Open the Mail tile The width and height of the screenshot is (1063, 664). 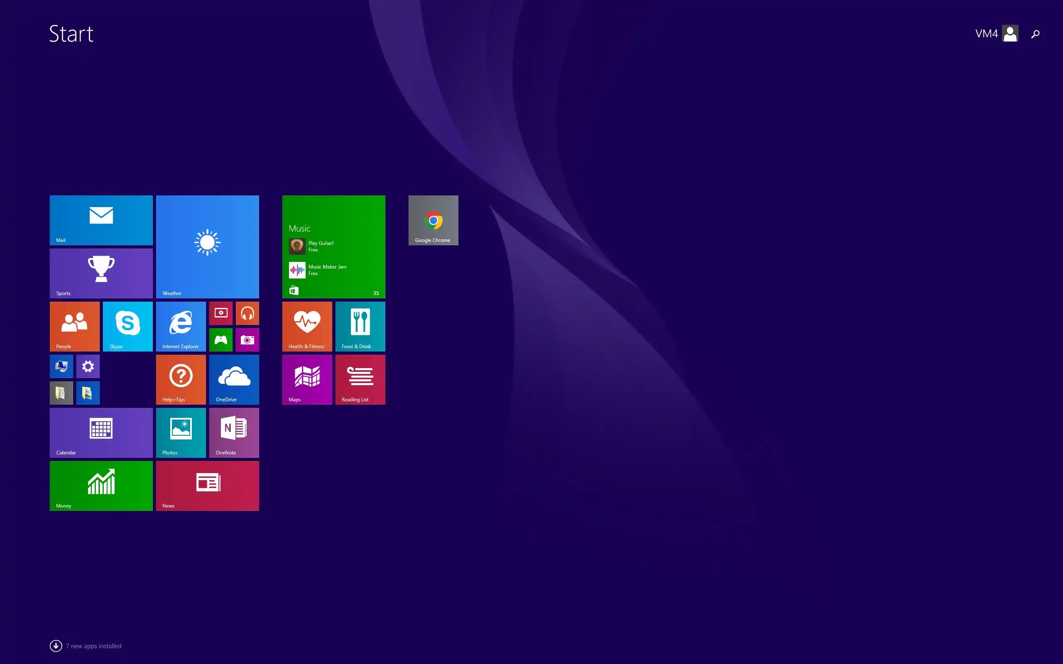coord(101,220)
